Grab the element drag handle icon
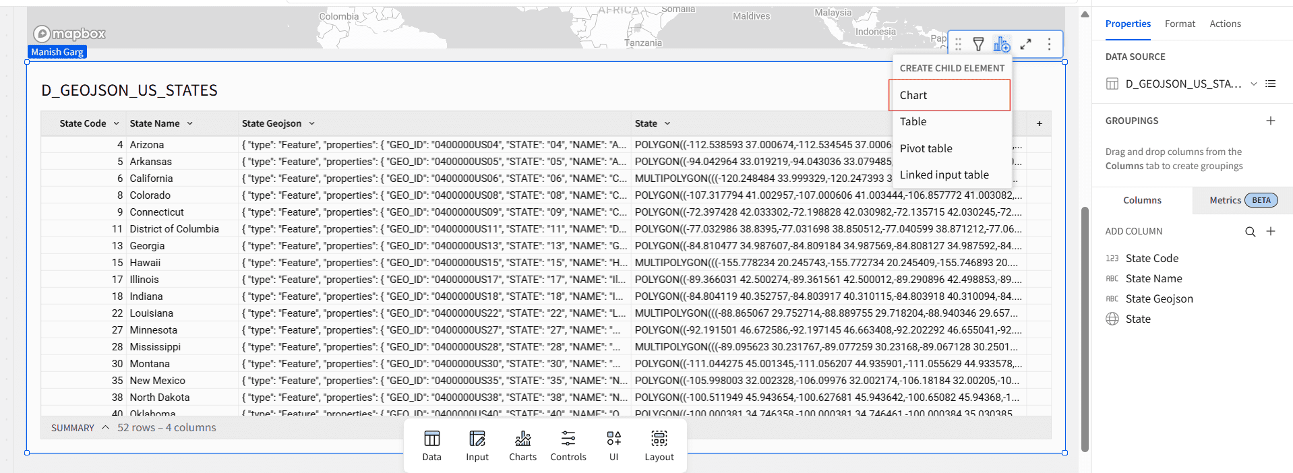Viewport: 1293px width, 473px height. point(958,44)
